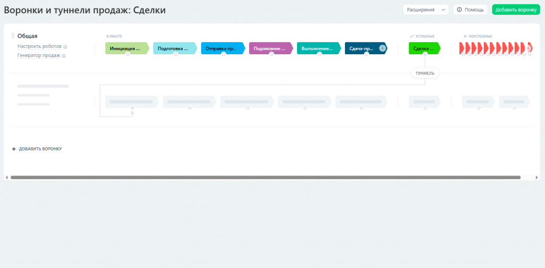Open Помощь help button
545x268 pixels.
tap(470, 10)
